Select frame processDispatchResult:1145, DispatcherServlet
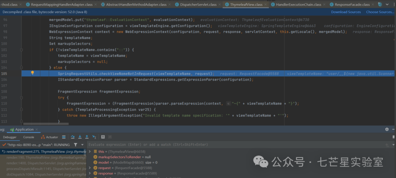The height and width of the screenshot is (178, 396). click(x=43, y=168)
